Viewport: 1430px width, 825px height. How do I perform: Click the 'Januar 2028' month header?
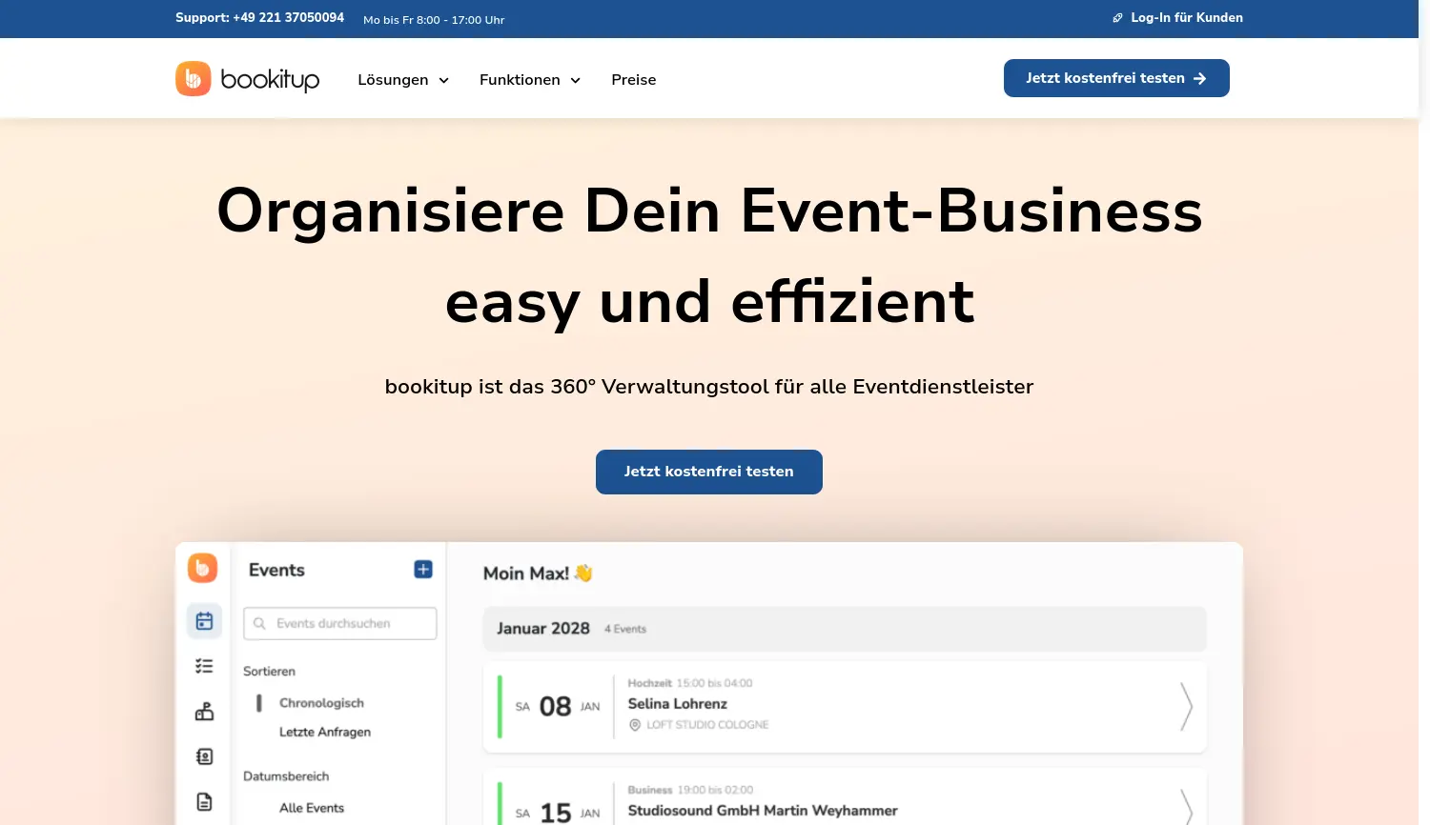point(543,629)
